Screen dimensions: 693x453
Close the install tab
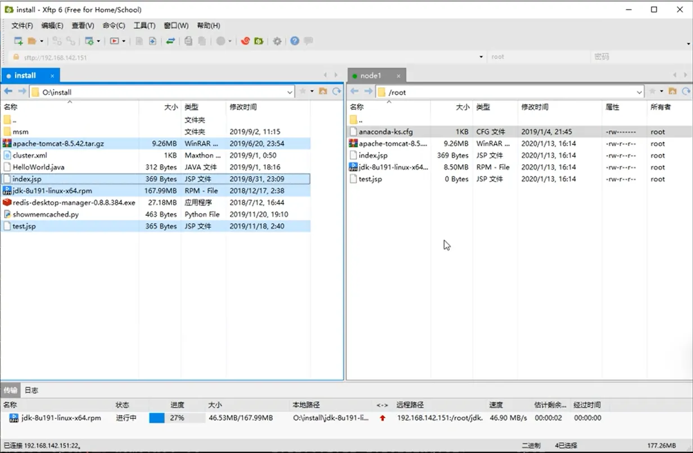[x=52, y=75]
